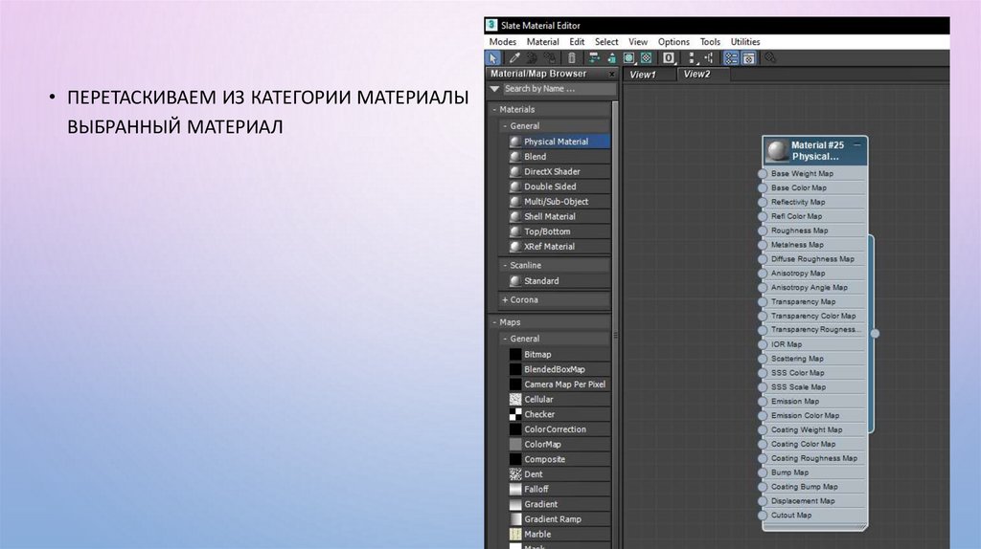981x549 pixels.
Task: Toggle Show Shaded Material in Viewport
Action: coord(628,58)
